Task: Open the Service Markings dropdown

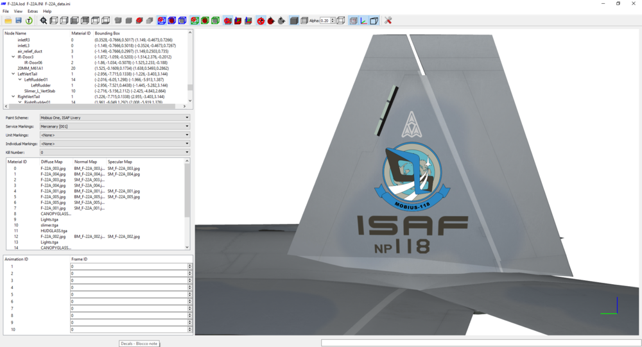Action: click(115, 126)
